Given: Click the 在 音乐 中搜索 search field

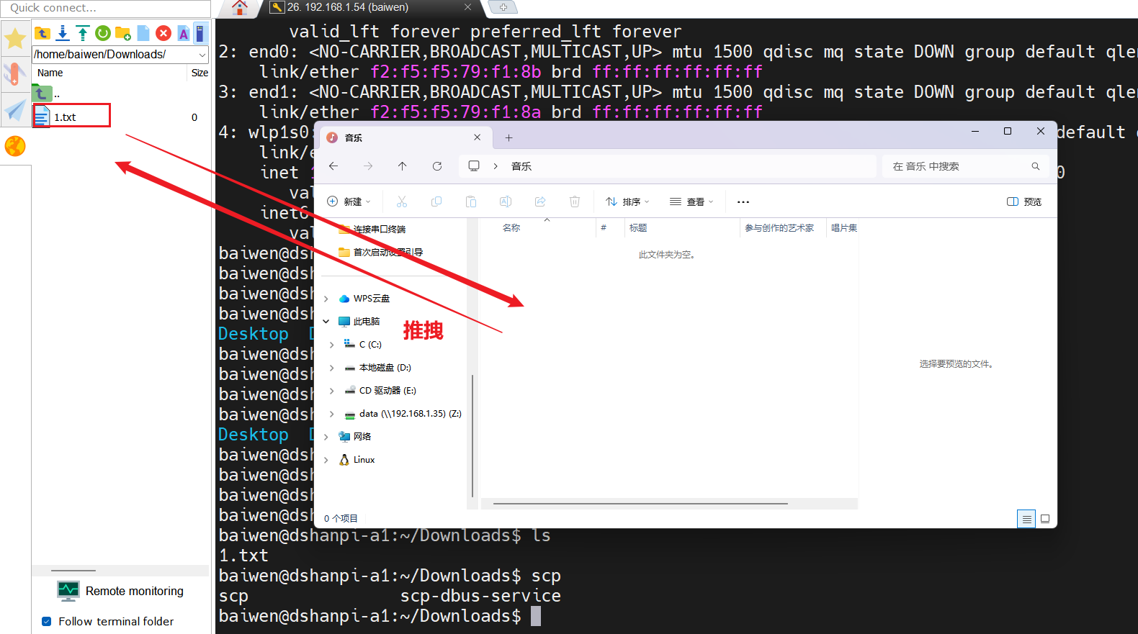Looking at the screenshot, I should point(958,166).
